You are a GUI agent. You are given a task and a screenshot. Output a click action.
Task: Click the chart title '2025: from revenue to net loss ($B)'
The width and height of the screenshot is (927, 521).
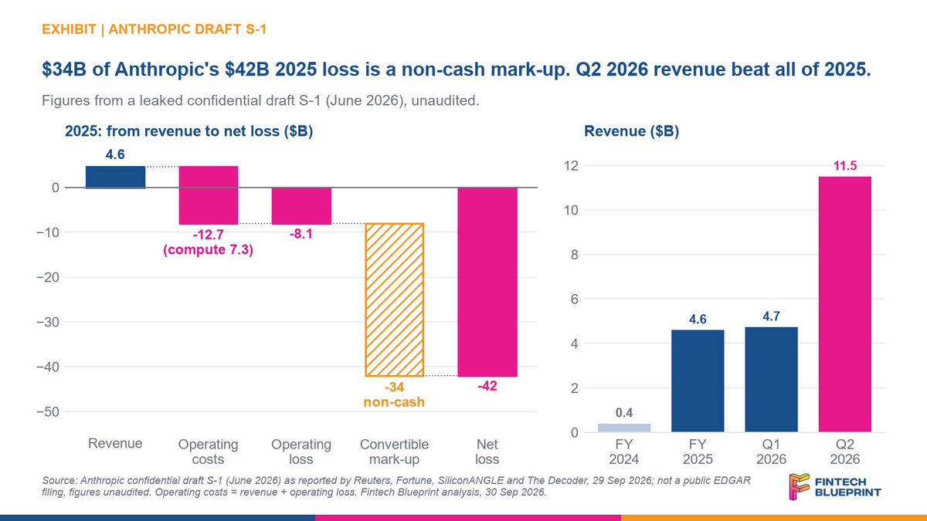tap(188, 132)
